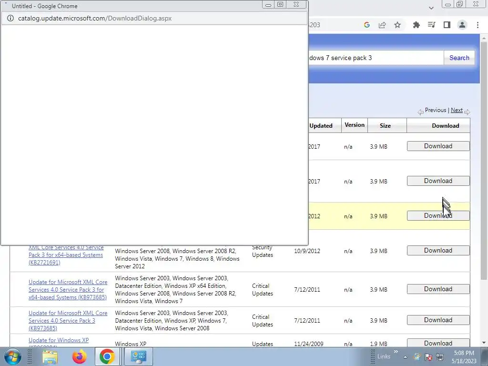This screenshot has height=366, width=488.
Task: Open the Chrome profile avatar
Action: 462,25
